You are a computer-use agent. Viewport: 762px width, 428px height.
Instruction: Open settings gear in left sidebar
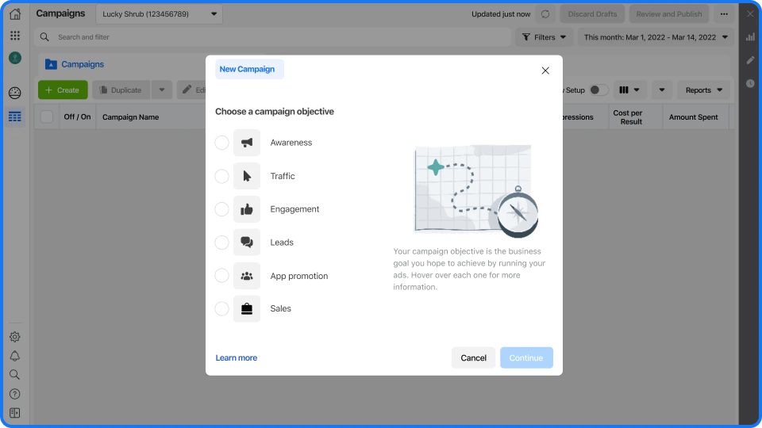(15, 337)
